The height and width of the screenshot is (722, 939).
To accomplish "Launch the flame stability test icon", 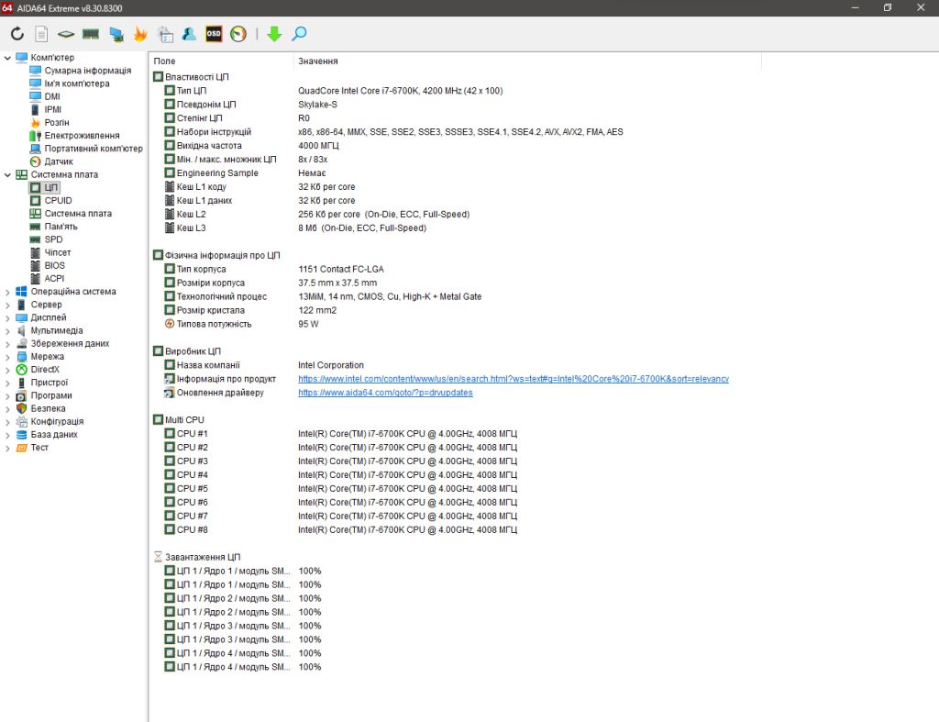I will pyautogui.click(x=140, y=34).
